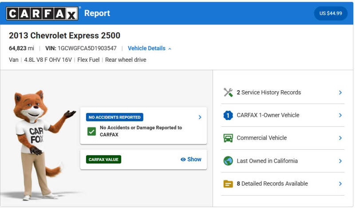The width and height of the screenshot is (355, 208).
Task: Expand the Commercial Vehicle chevron
Action: point(340,138)
